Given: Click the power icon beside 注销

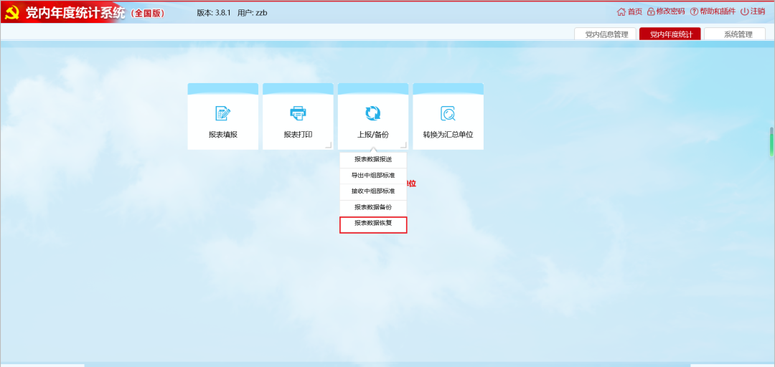Looking at the screenshot, I should pyautogui.click(x=744, y=12).
